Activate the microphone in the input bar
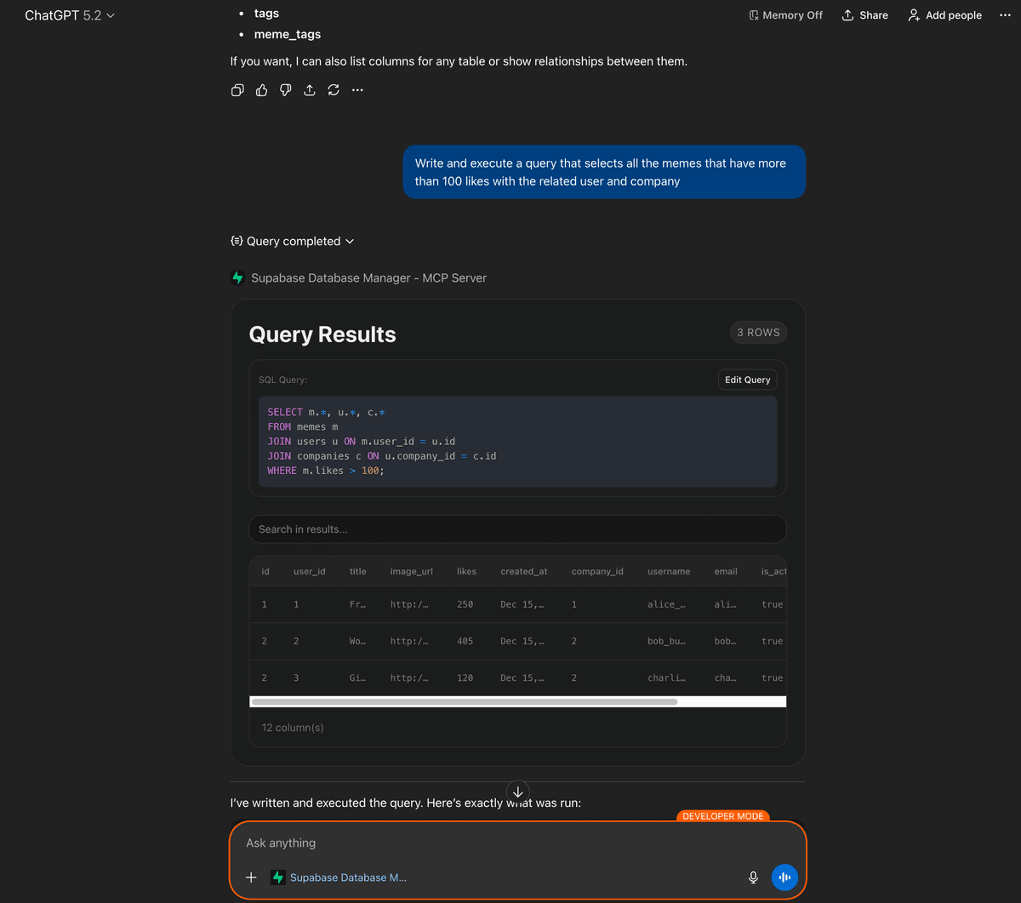This screenshot has width=1021, height=903. 753,877
